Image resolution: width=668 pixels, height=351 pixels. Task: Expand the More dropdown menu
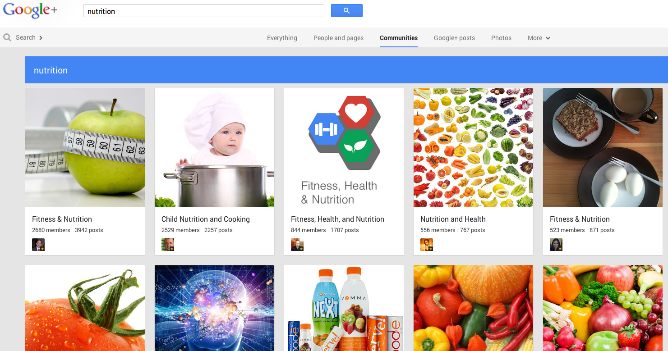(539, 38)
